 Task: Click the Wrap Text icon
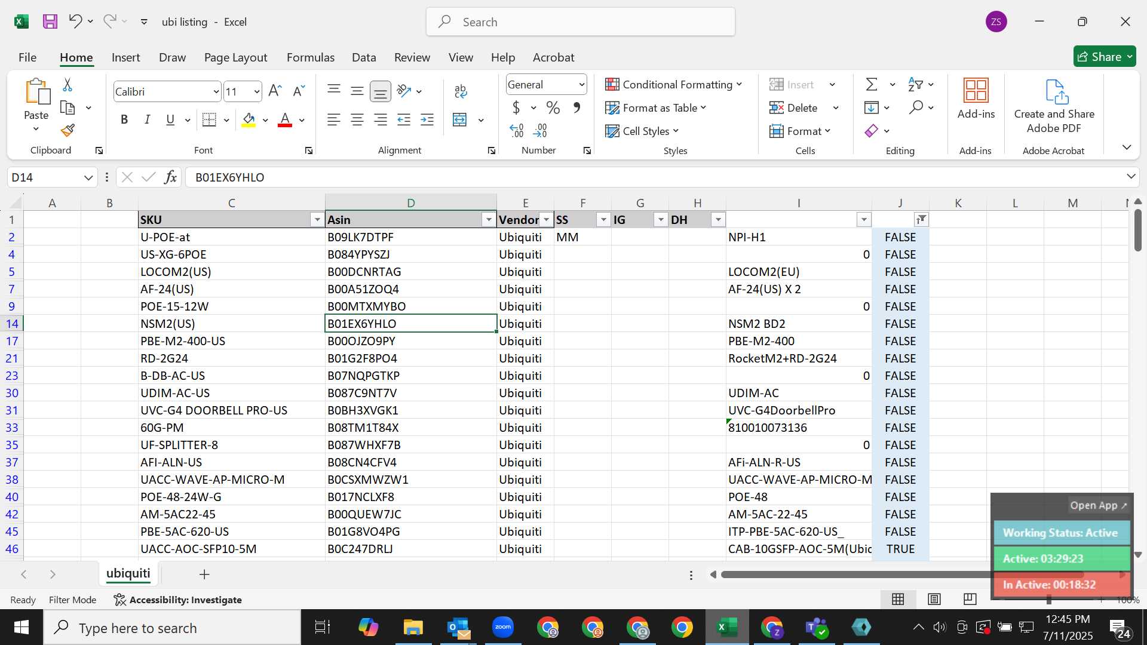461,91
